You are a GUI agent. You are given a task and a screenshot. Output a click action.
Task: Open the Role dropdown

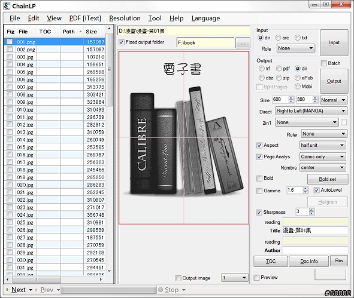[x=296, y=48]
